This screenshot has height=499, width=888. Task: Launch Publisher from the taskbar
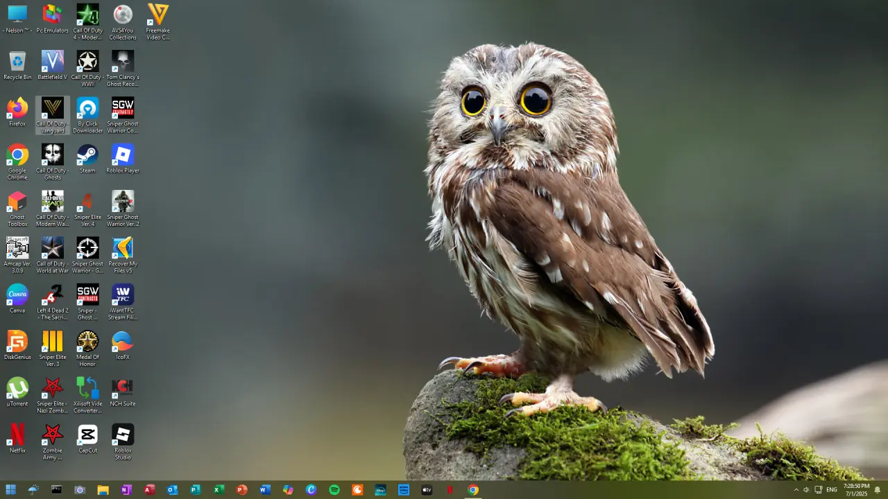(195, 490)
